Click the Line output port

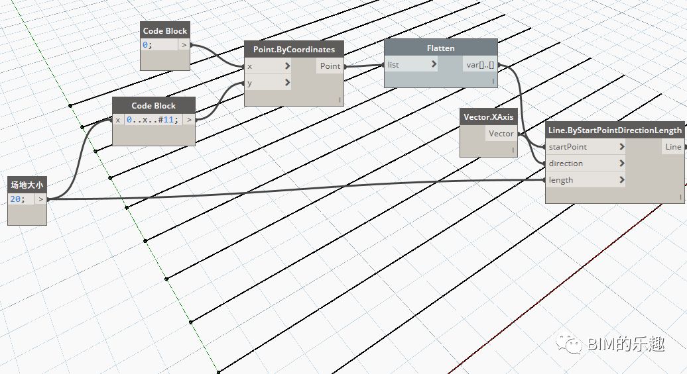[x=673, y=146]
